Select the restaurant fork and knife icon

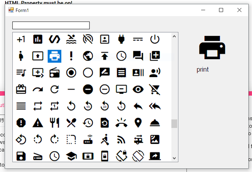point(54,123)
